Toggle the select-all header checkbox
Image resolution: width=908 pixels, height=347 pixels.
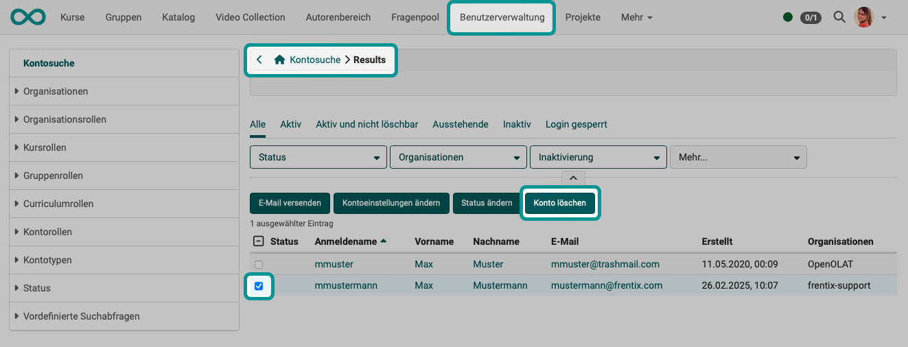258,241
